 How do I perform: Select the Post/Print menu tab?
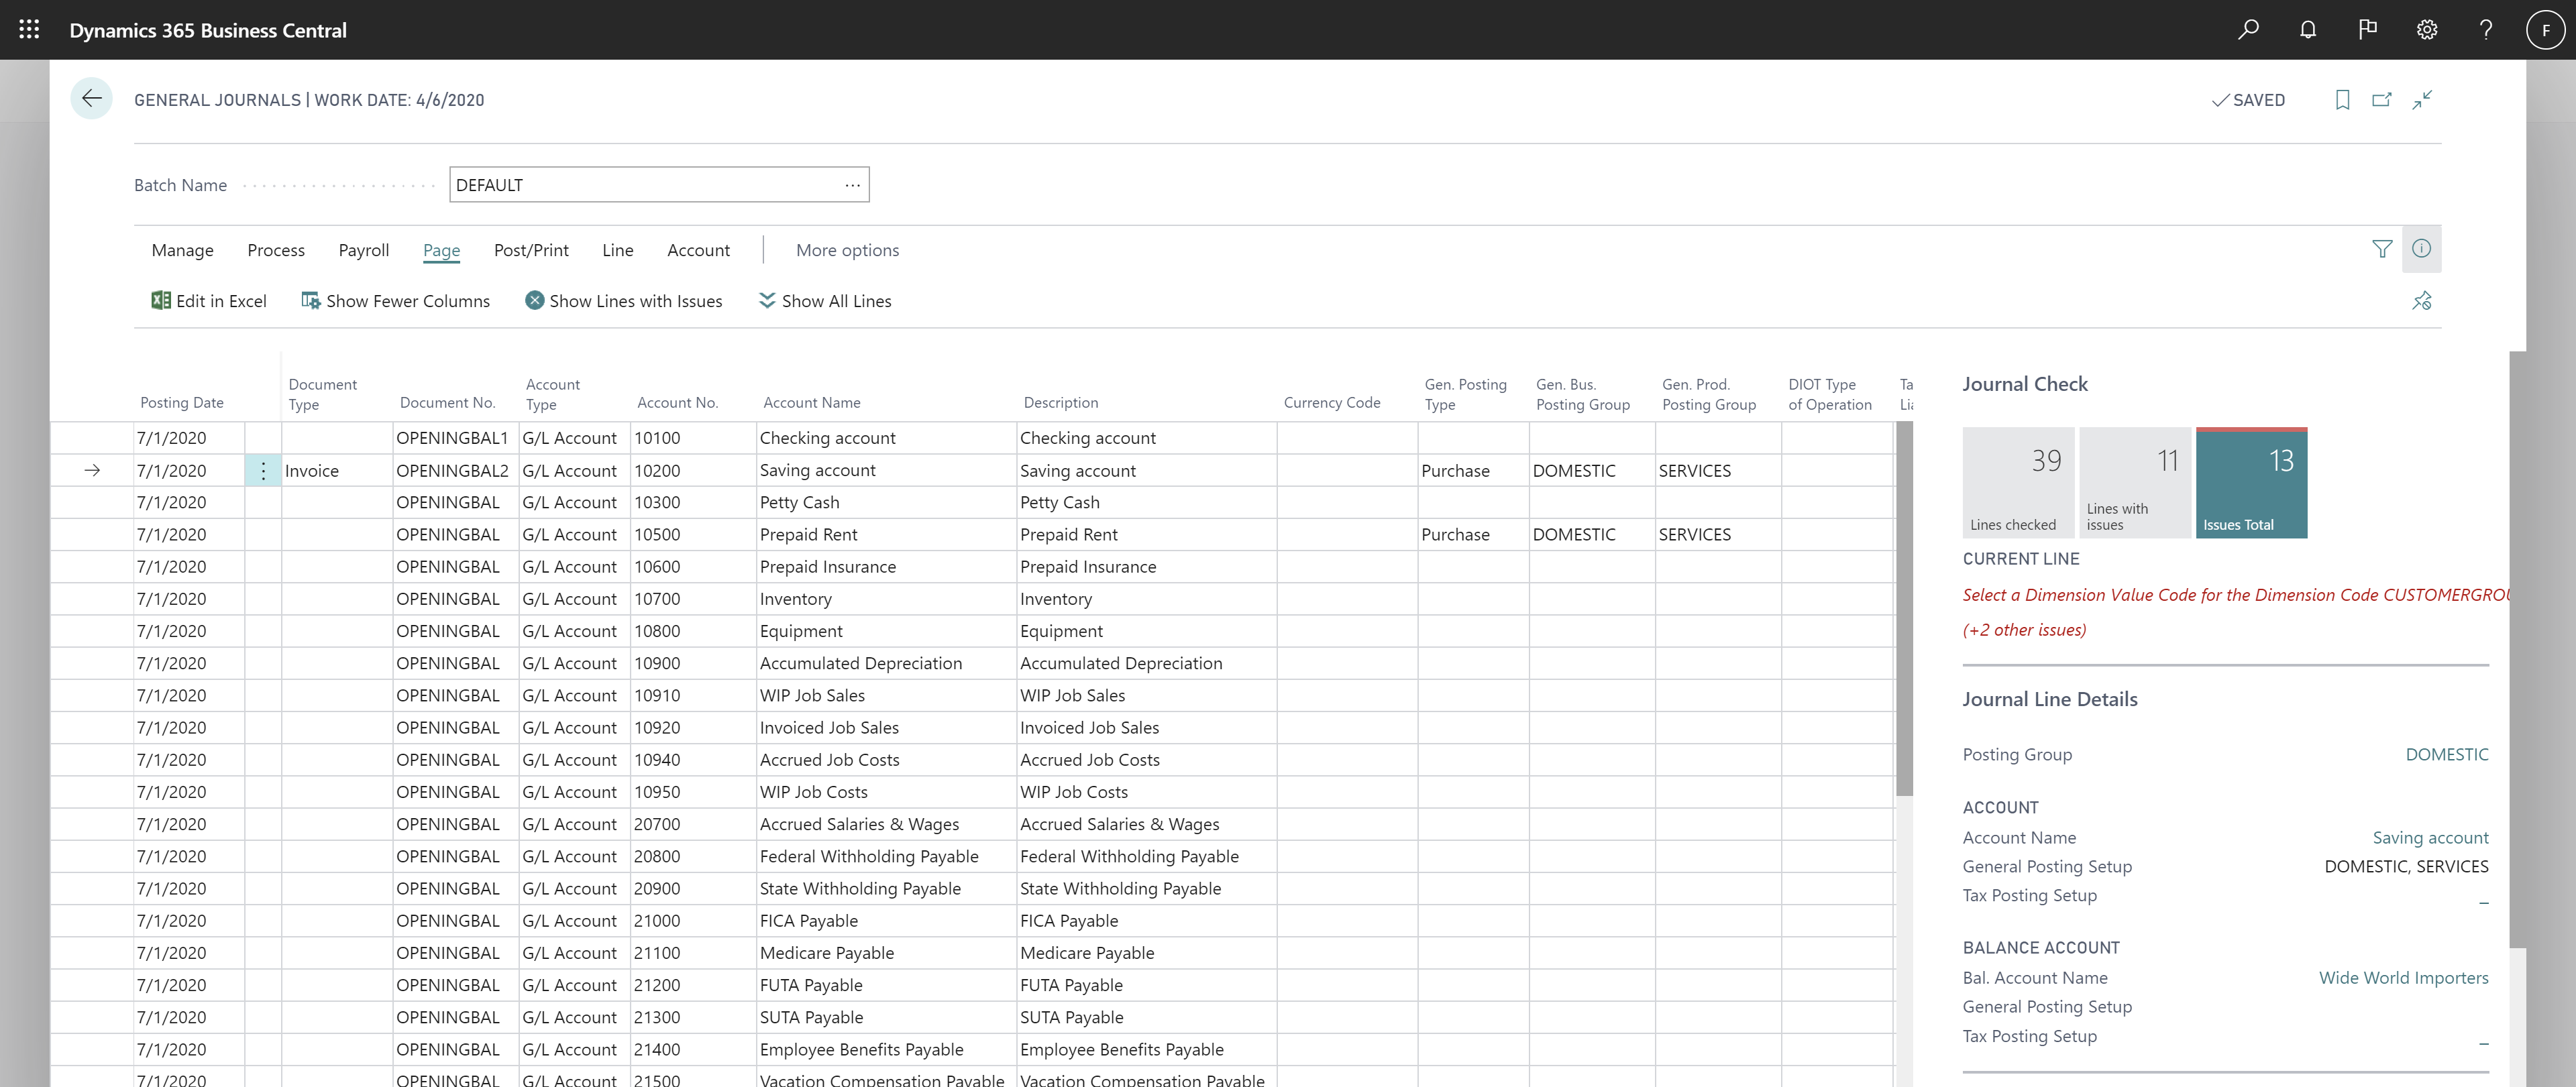(531, 248)
